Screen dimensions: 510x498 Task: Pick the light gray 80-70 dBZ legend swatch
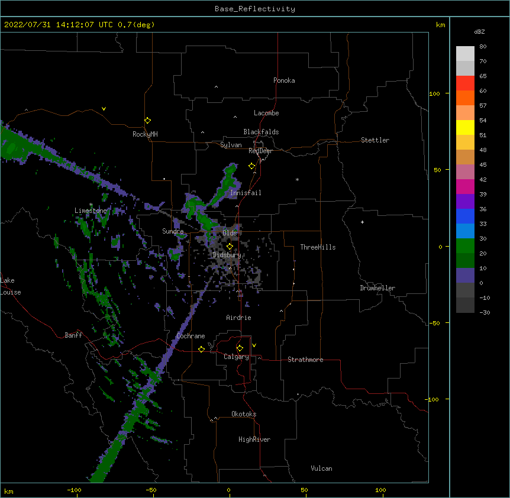[465, 54]
